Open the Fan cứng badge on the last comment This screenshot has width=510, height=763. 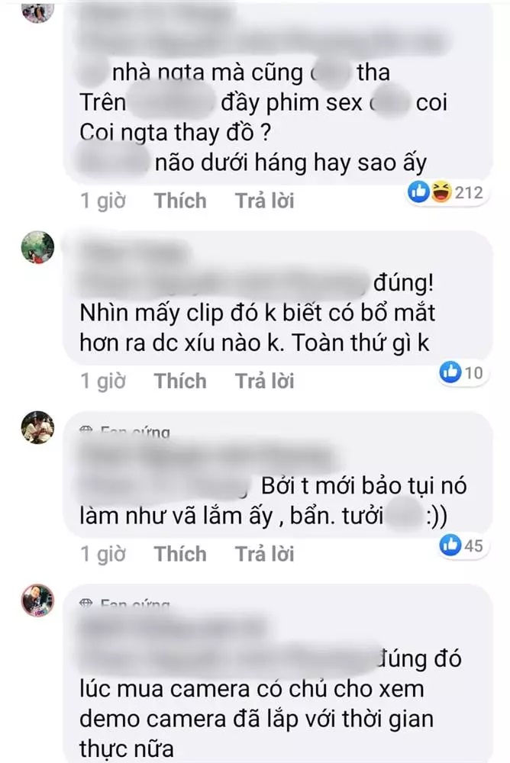point(124,604)
